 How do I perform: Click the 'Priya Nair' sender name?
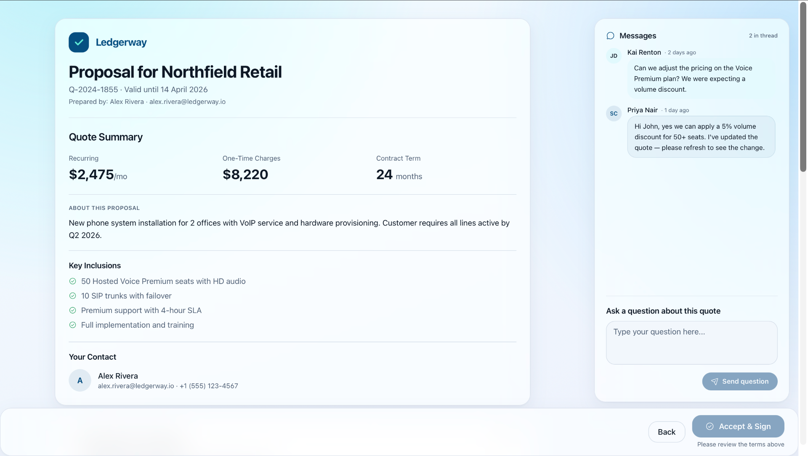click(642, 110)
